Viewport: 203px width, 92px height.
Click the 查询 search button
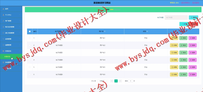point(193,18)
